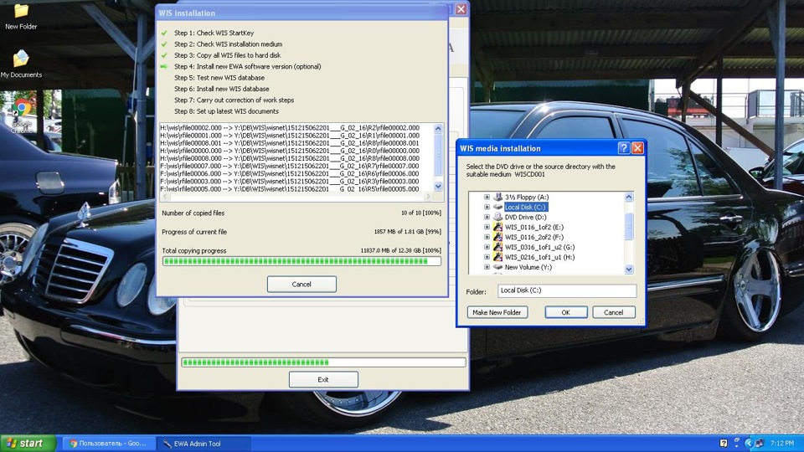
Task: Click the language bar tray icon
Action: (x=723, y=444)
